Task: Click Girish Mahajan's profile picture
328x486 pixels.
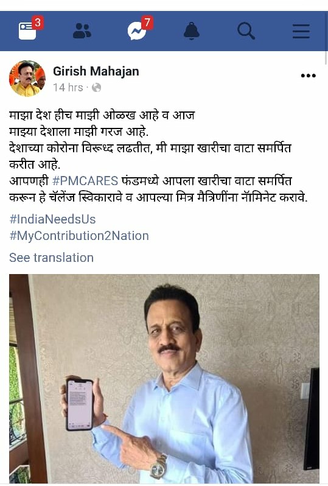Action: pyautogui.click(x=27, y=79)
